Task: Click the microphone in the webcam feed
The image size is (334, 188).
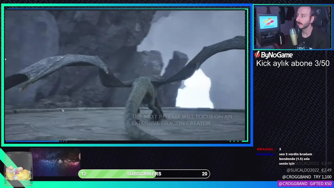Action: click(x=294, y=37)
